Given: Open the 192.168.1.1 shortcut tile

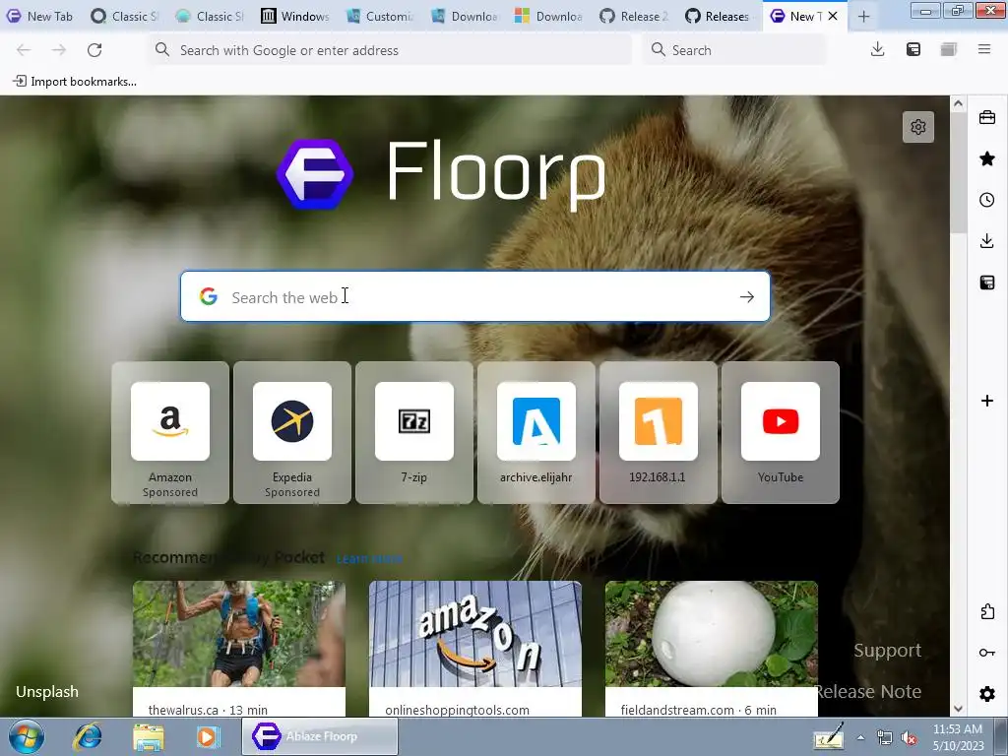Looking at the screenshot, I should pyautogui.click(x=659, y=433).
